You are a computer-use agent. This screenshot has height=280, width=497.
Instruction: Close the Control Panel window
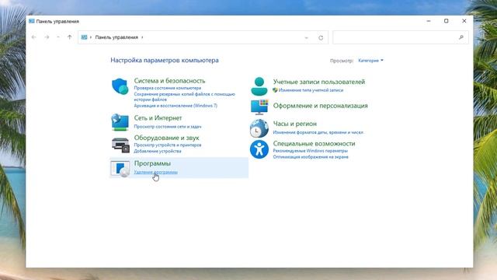[x=464, y=21]
